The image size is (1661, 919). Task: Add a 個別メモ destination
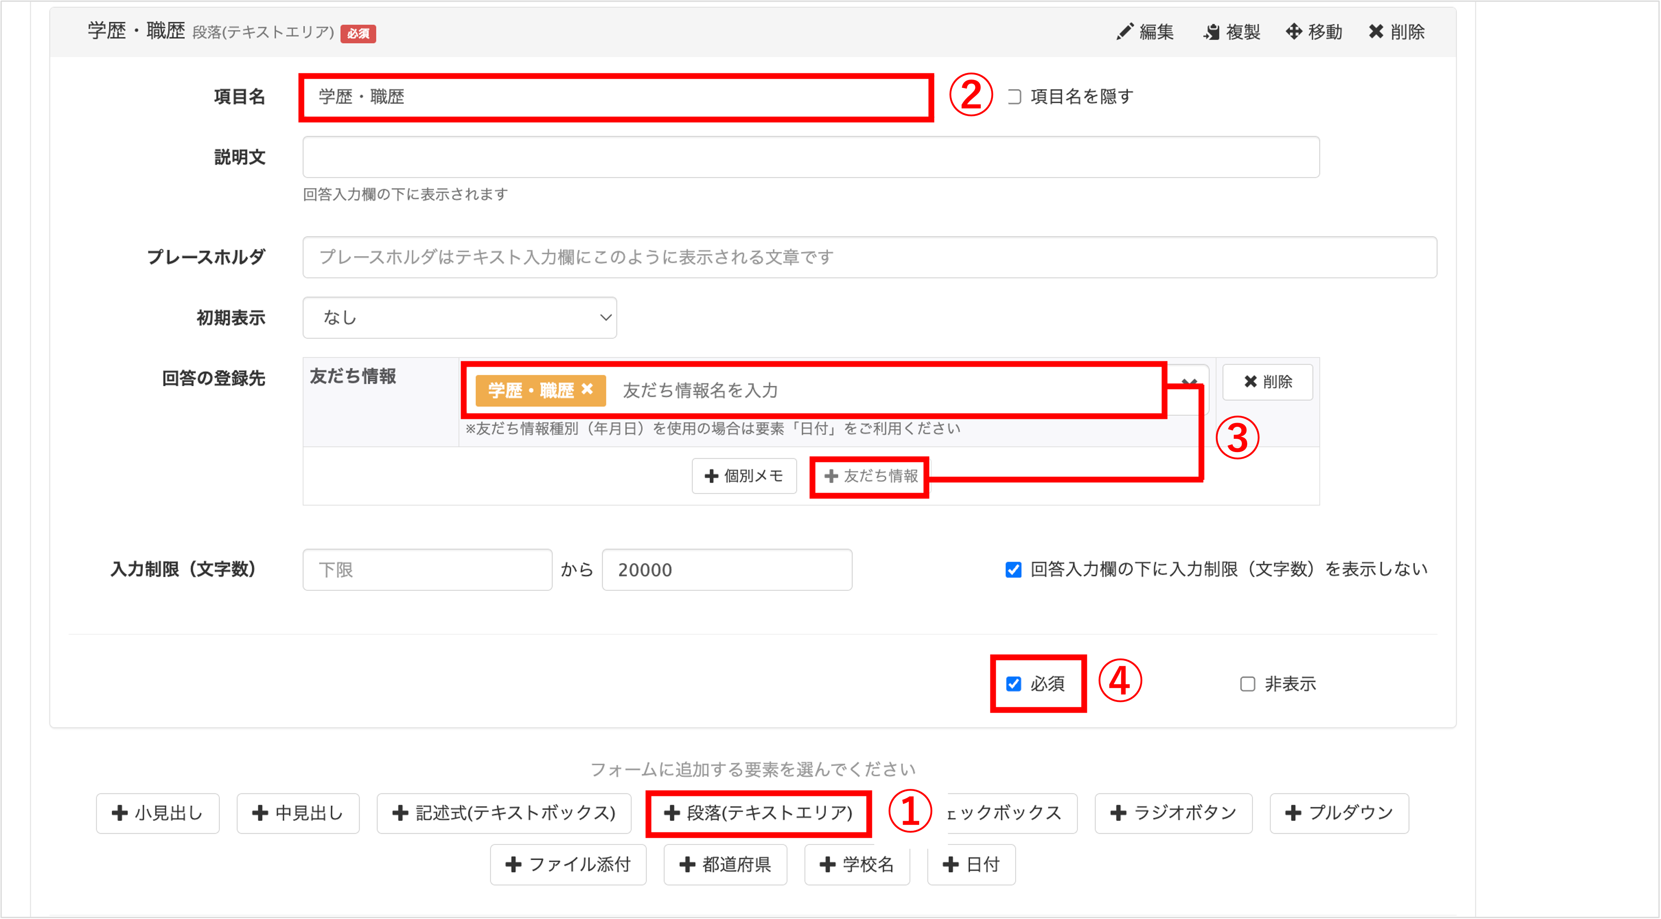[744, 476]
